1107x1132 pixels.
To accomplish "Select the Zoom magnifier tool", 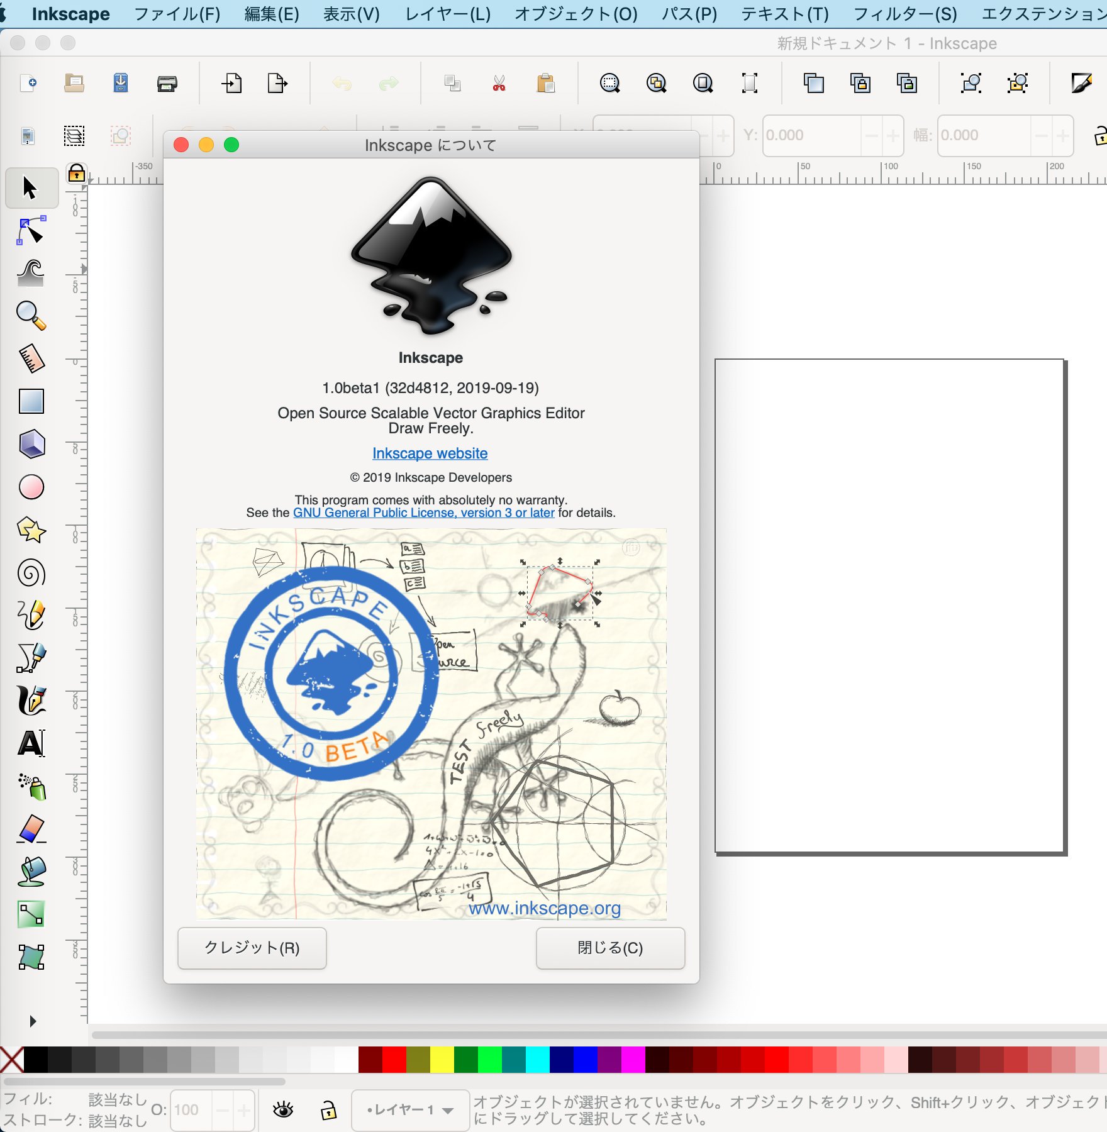I will tap(31, 316).
